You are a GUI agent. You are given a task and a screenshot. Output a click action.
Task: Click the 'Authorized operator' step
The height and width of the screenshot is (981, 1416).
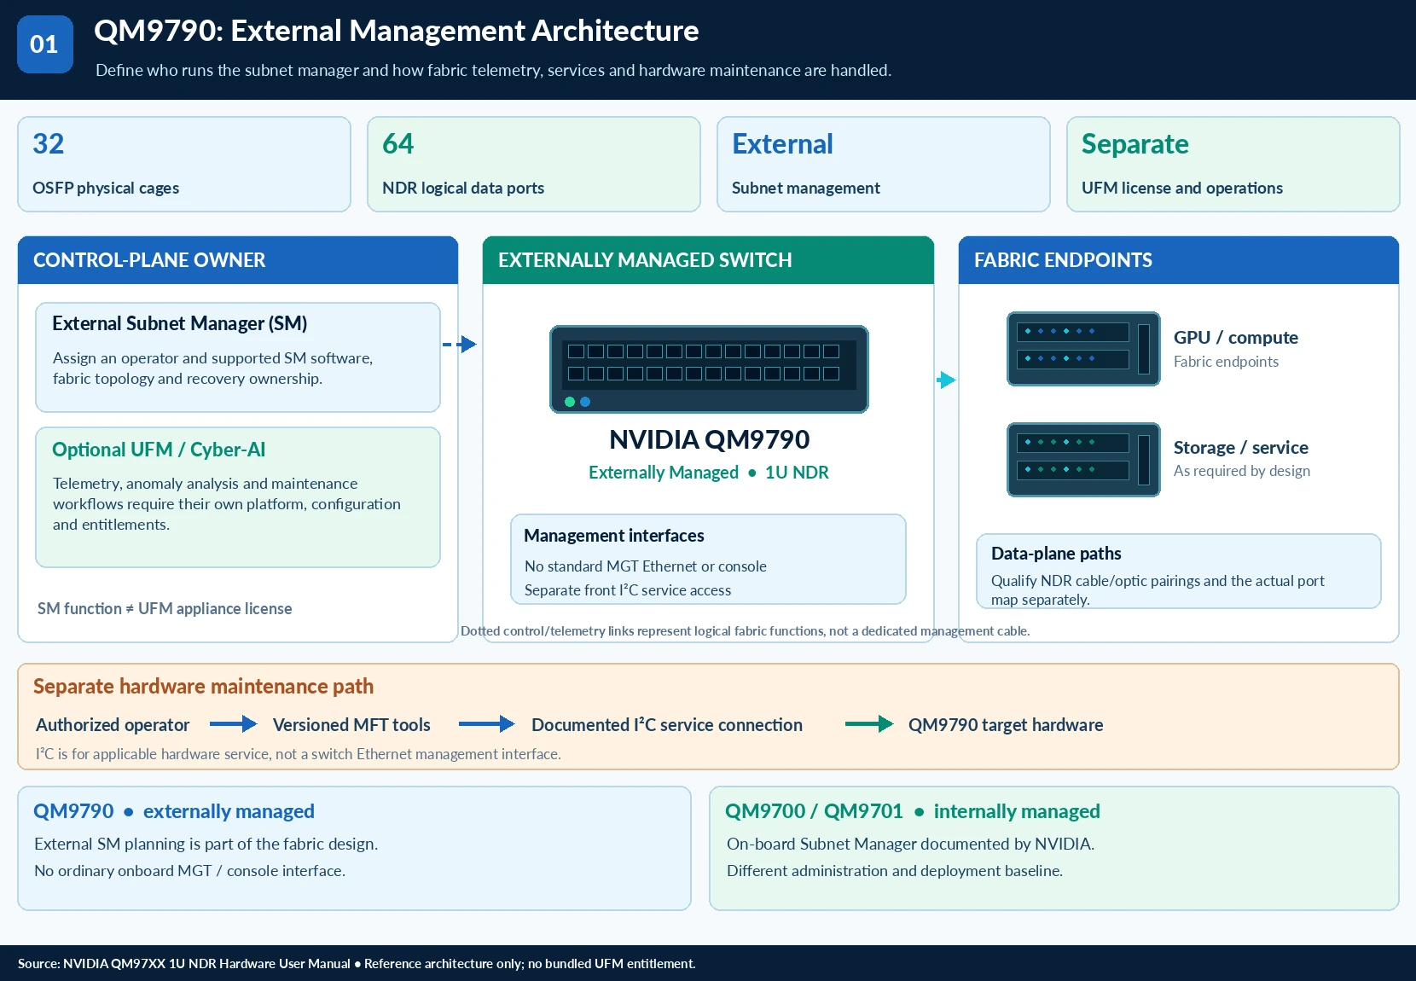coord(113,725)
